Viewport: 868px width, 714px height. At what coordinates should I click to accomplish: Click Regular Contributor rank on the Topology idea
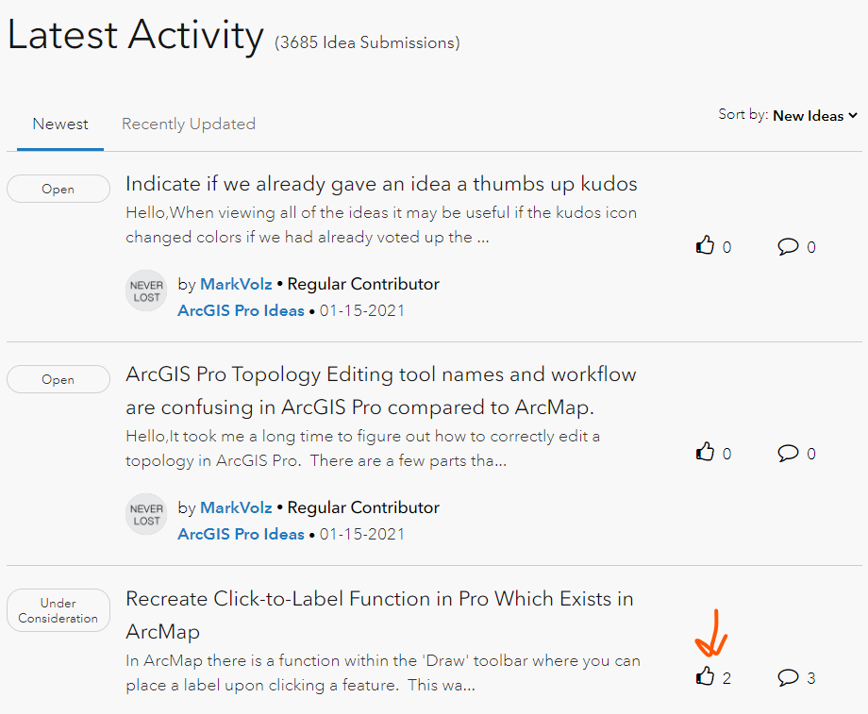coord(363,507)
